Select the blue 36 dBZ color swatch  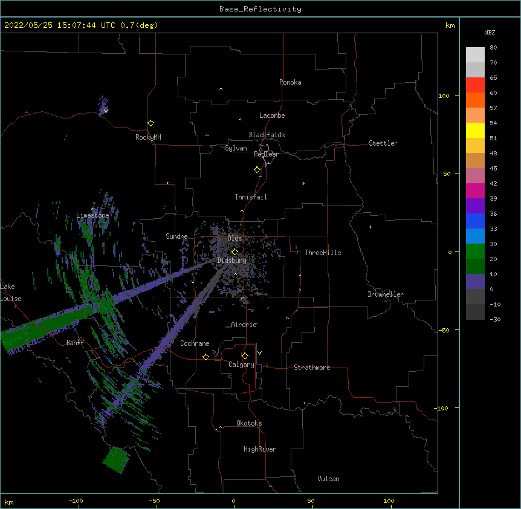coord(475,221)
